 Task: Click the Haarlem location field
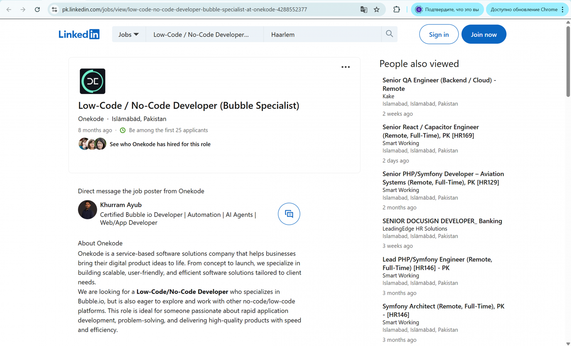click(322, 34)
